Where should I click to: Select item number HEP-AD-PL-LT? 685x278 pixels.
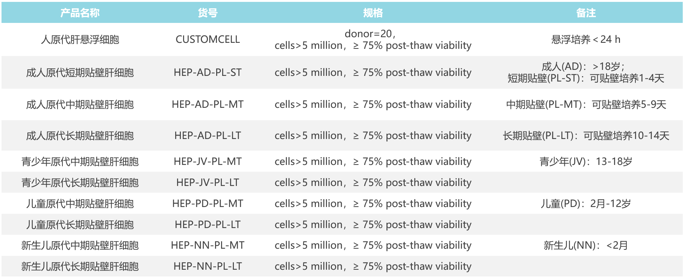pyautogui.click(x=208, y=136)
